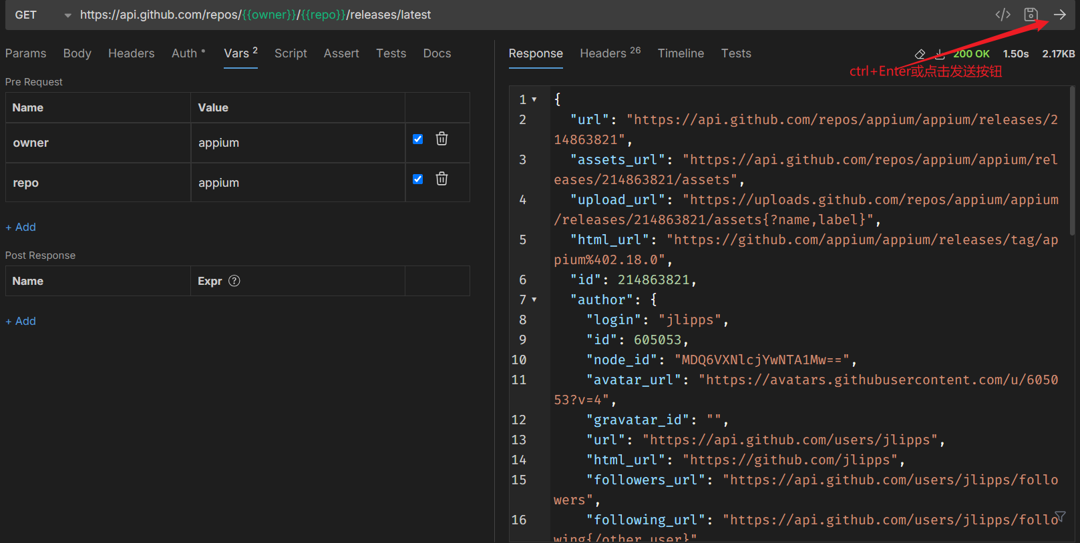Screen dimensions: 1080x543
Task: Click the "followers_url" line
Action: (x=806, y=490)
